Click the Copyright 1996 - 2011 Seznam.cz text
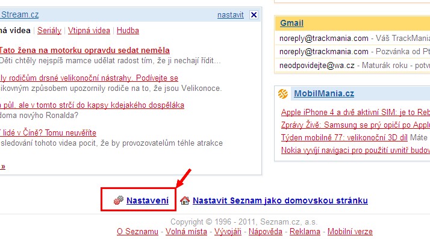This screenshot has height=239, width=430. tap(244, 222)
